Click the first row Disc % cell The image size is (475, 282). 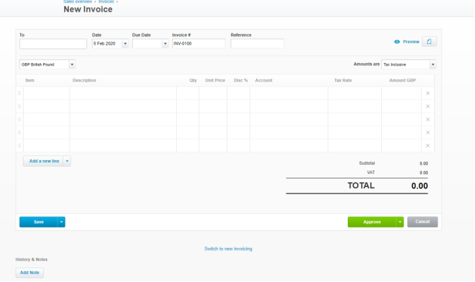[238, 93]
